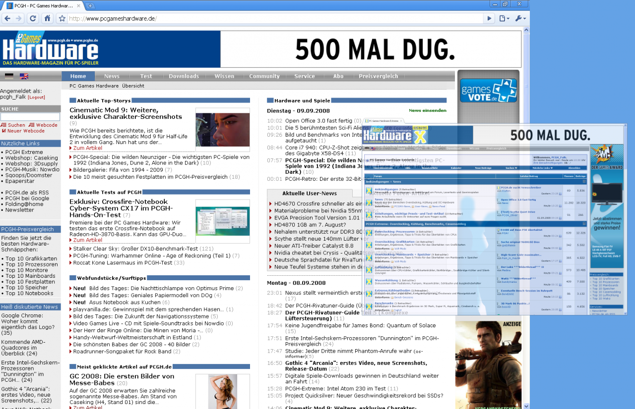Open Video Games Live CD link
This screenshot has height=409, width=635.
[148, 323]
